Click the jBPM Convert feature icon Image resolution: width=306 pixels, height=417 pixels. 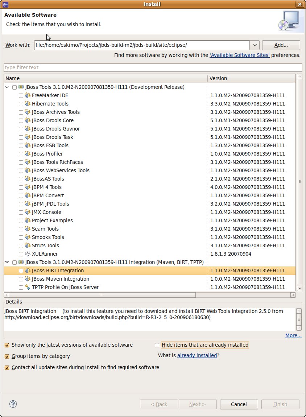tap(28, 195)
